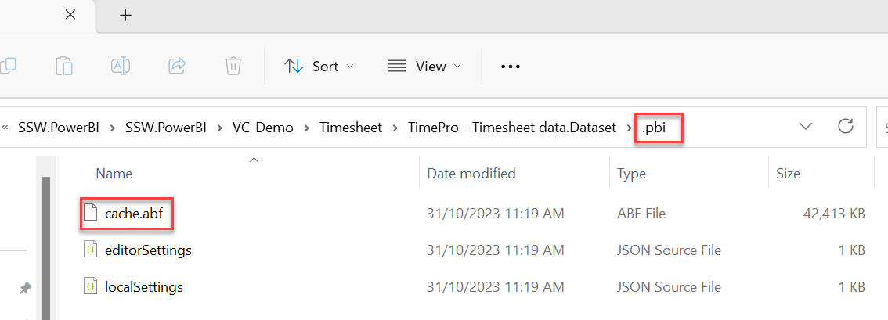Click the Rename icon in toolbar

coord(121,67)
